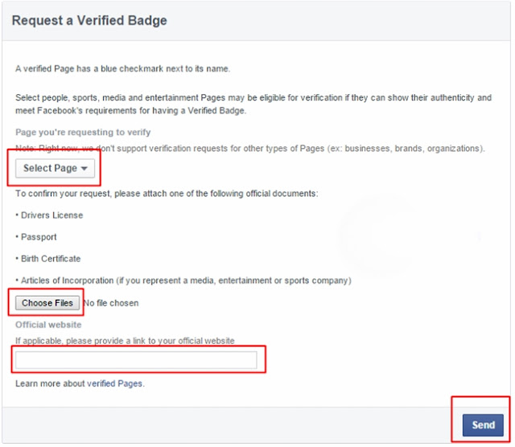The image size is (515, 447).
Task: Click the 'To confirm your request' instruction
Action: [167, 194]
